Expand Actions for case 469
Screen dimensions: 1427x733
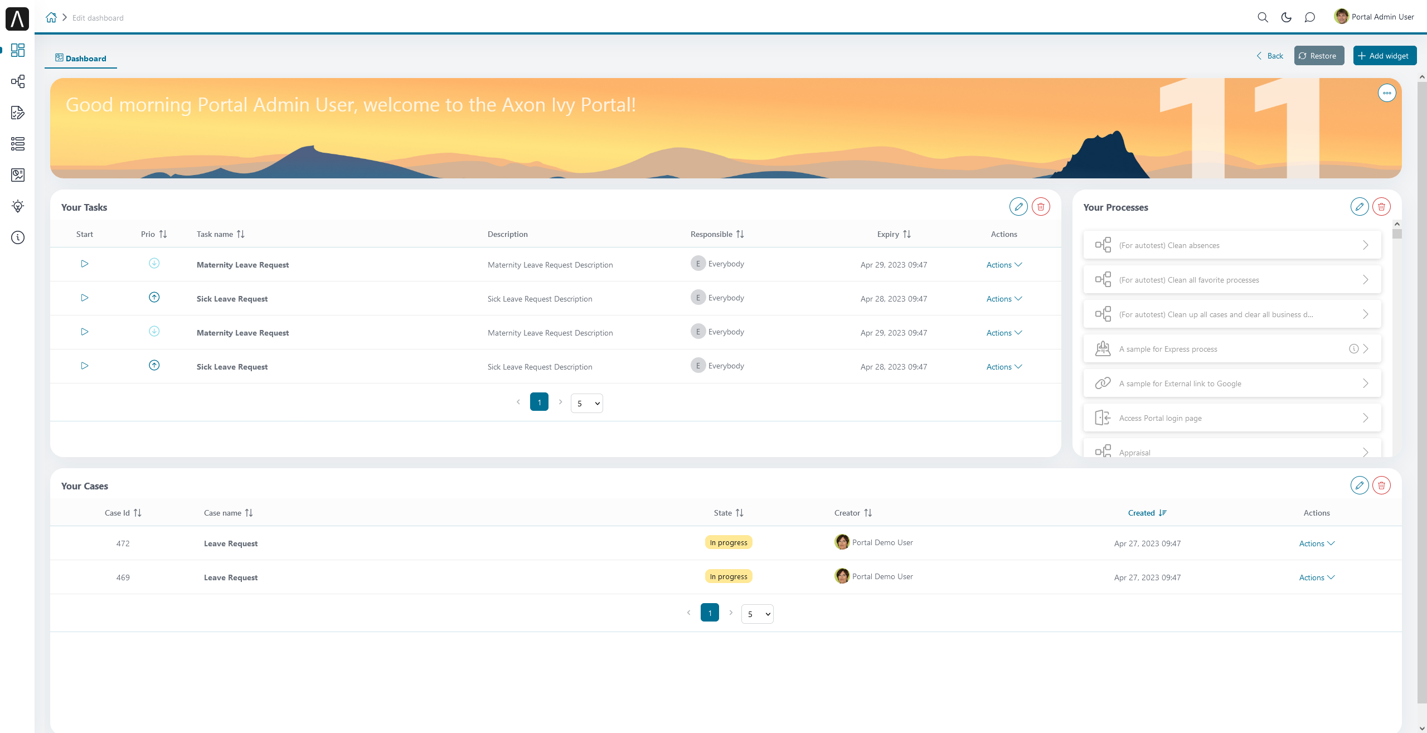coord(1317,577)
